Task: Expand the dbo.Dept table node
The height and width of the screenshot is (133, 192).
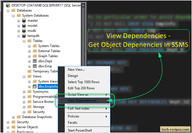Action: coord(29,61)
